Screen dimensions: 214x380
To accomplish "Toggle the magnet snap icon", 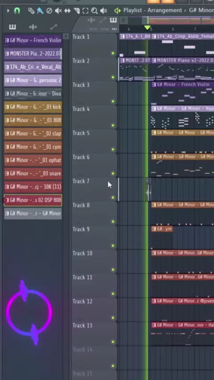I will click(17, 11).
